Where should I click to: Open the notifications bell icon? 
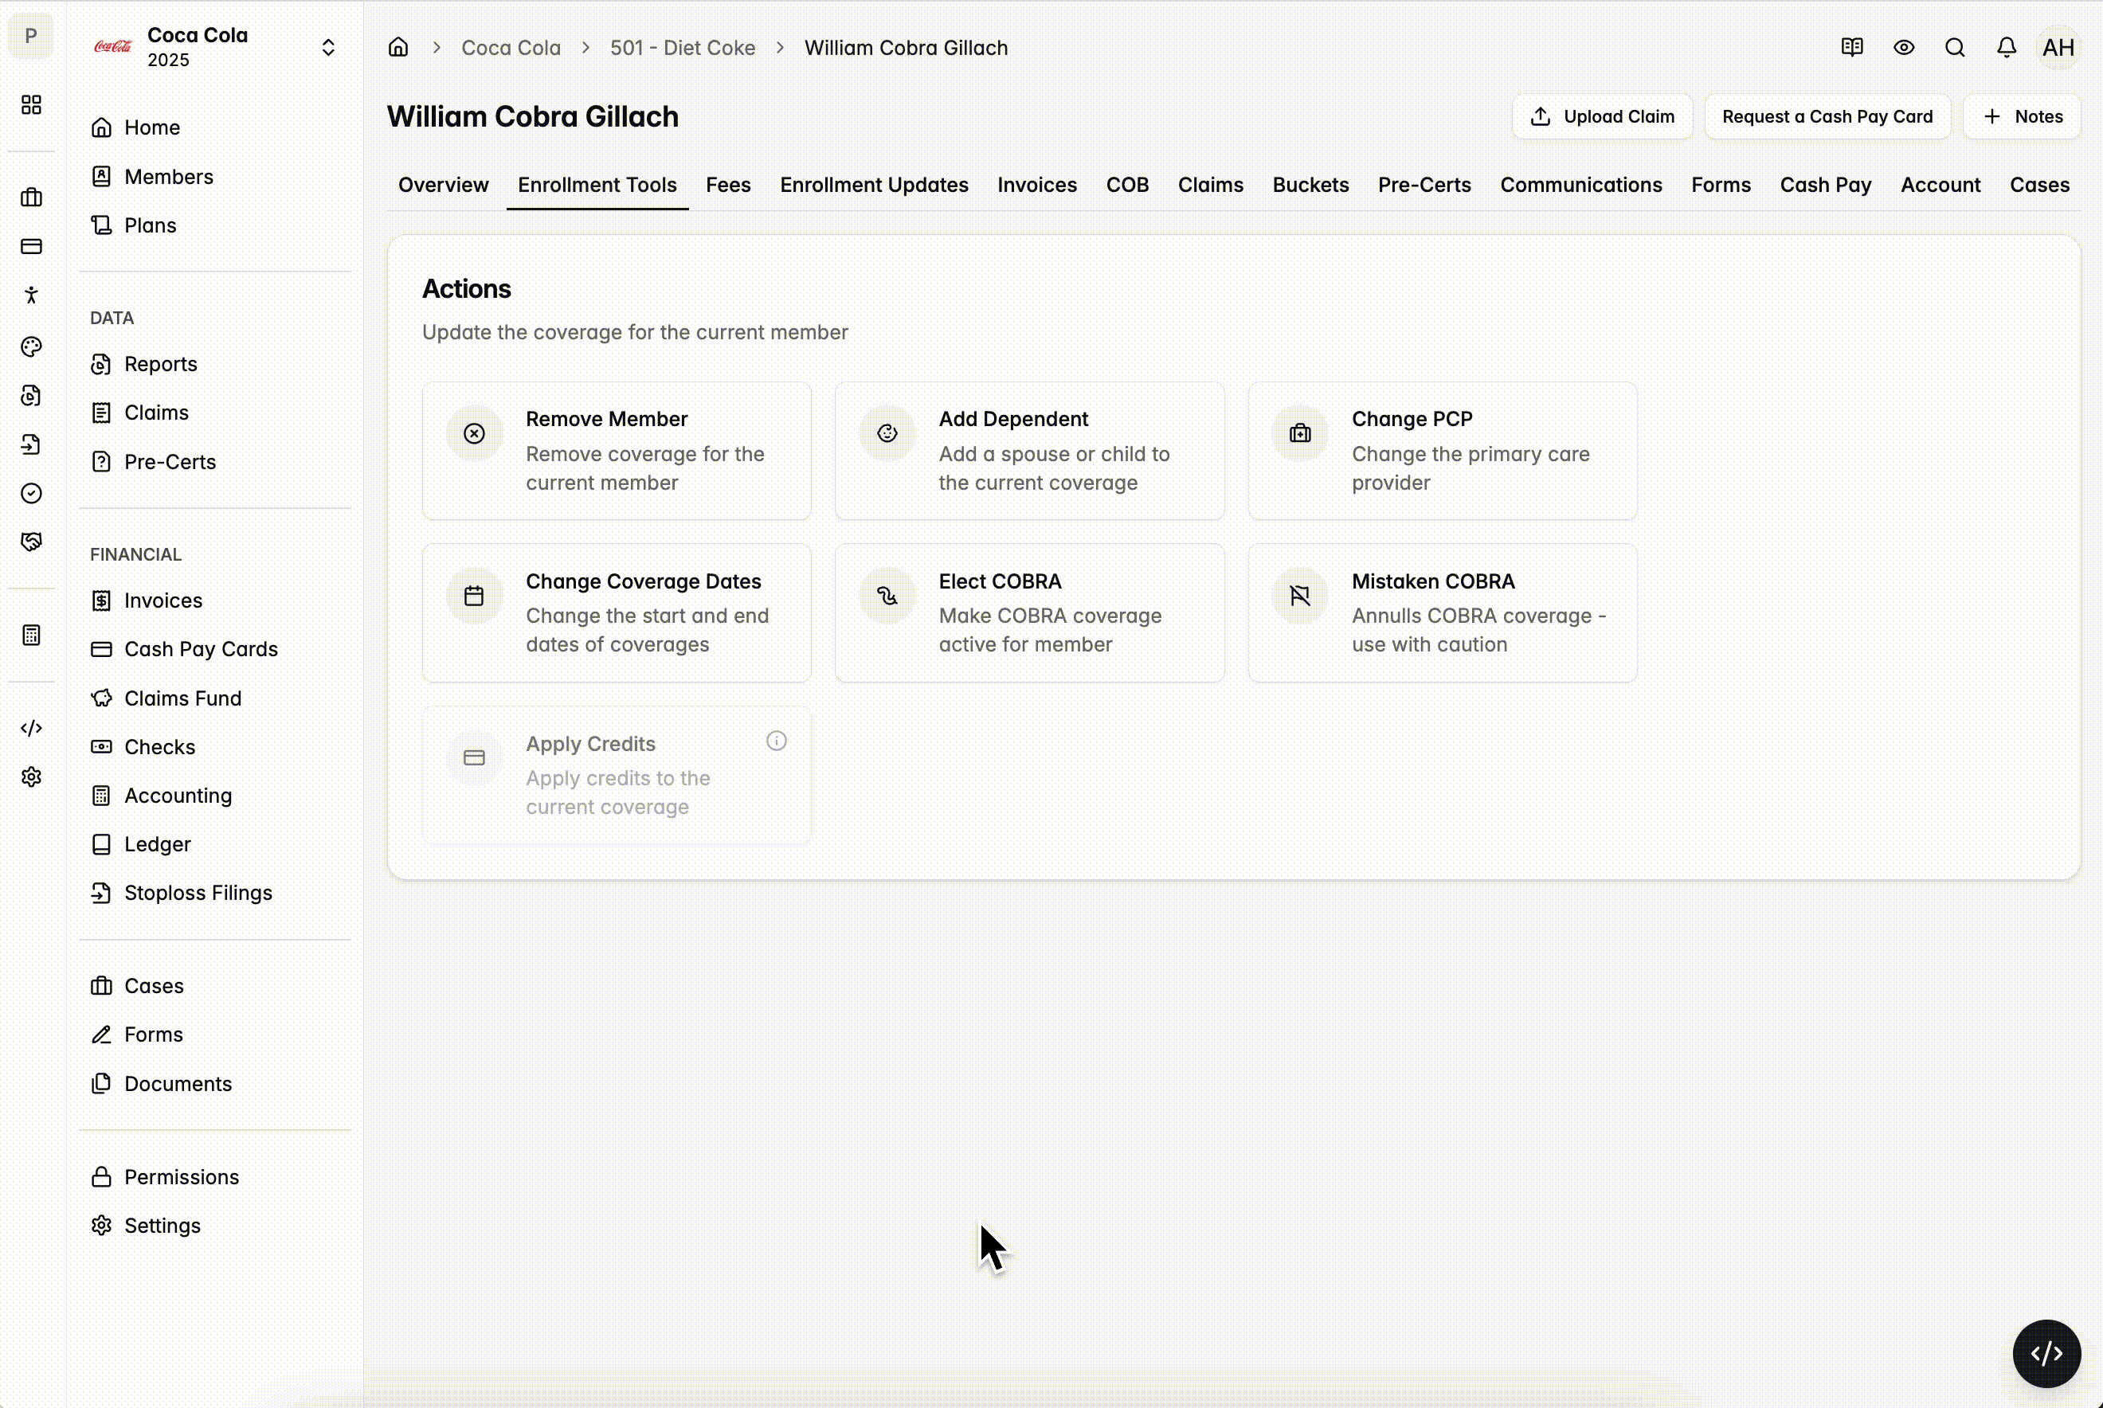pos(2006,48)
